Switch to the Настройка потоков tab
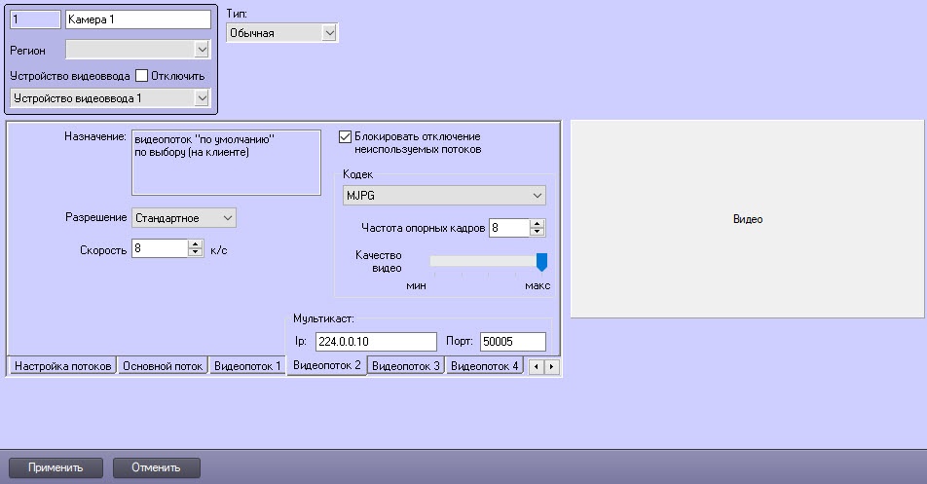 point(62,366)
